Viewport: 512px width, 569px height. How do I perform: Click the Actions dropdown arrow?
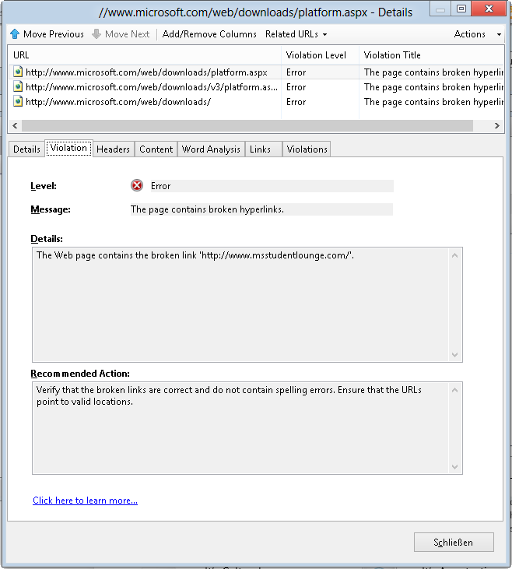pyautogui.click(x=499, y=34)
